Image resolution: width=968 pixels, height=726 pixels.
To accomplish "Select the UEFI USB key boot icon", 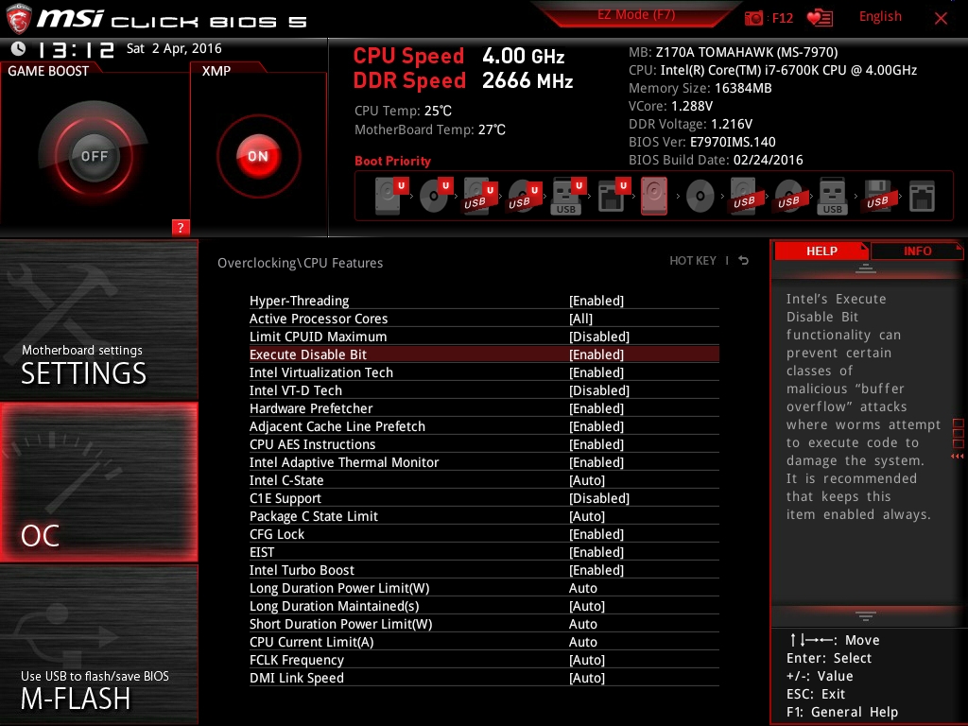I will pyautogui.click(x=567, y=196).
